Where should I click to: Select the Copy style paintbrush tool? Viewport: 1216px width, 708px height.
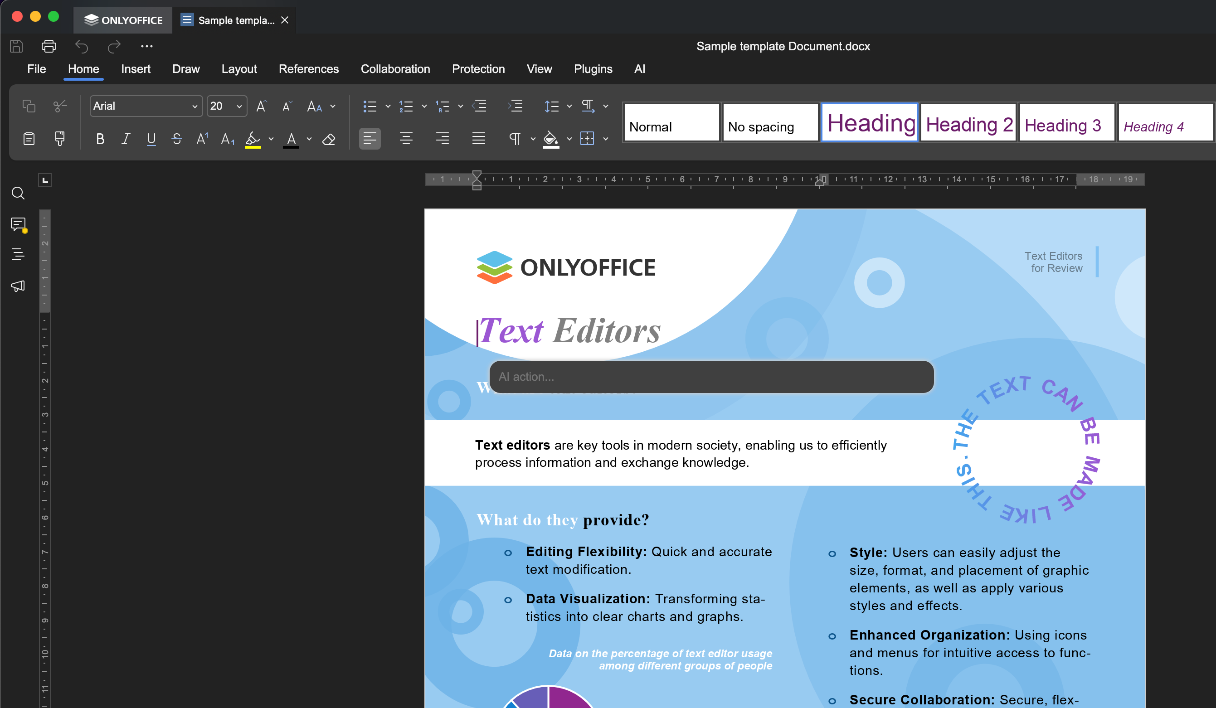60,139
